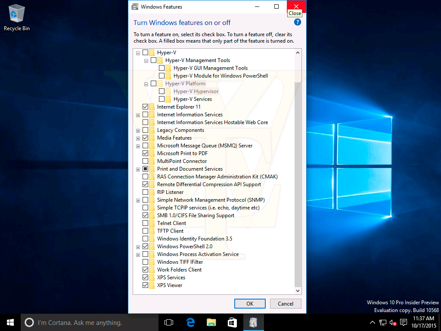441x331 pixels.
Task: Collapse the Hyper-V tree node
Action: pyautogui.click(x=138, y=53)
